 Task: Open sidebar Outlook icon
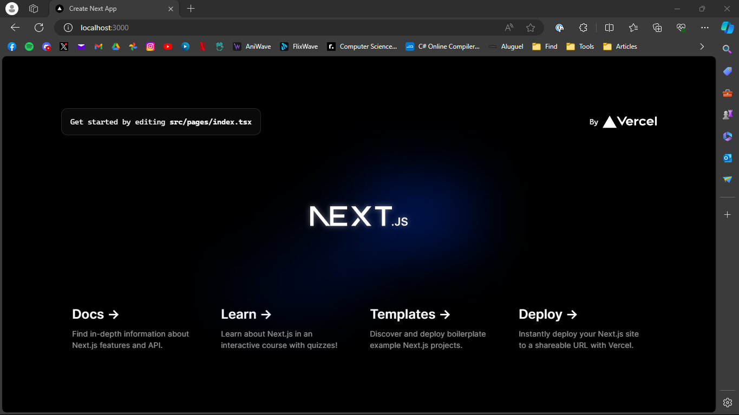click(x=728, y=158)
